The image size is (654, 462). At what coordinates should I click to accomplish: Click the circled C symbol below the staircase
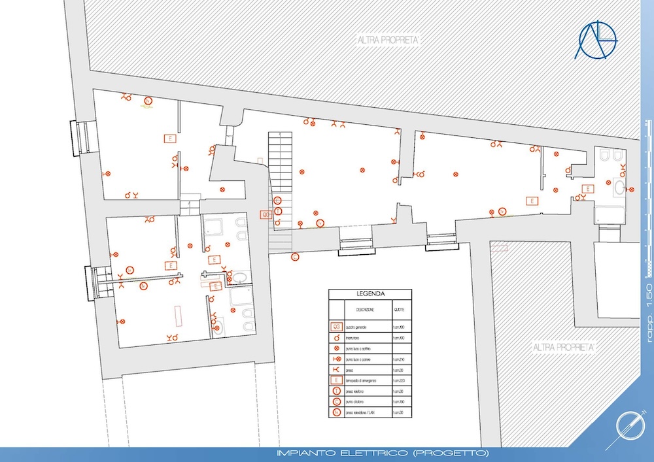coord(295,257)
